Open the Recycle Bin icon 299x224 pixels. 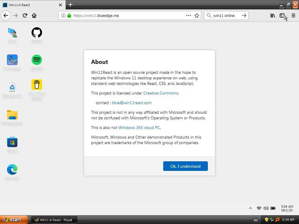(x=12, y=90)
